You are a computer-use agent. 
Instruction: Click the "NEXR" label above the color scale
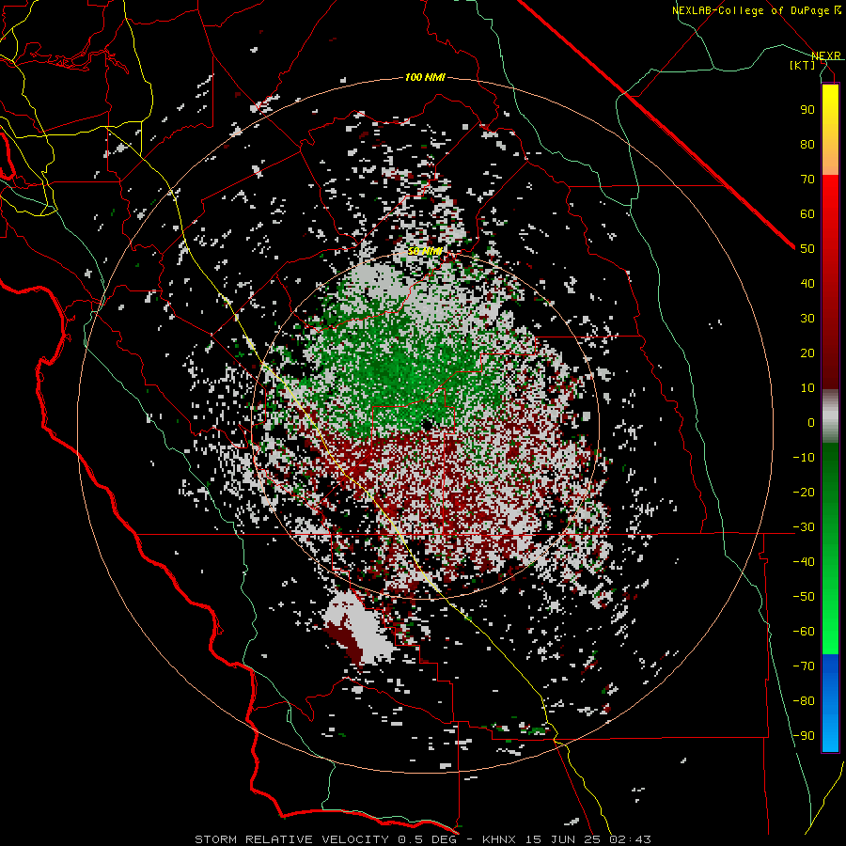pyautogui.click(x=825, y=56)
